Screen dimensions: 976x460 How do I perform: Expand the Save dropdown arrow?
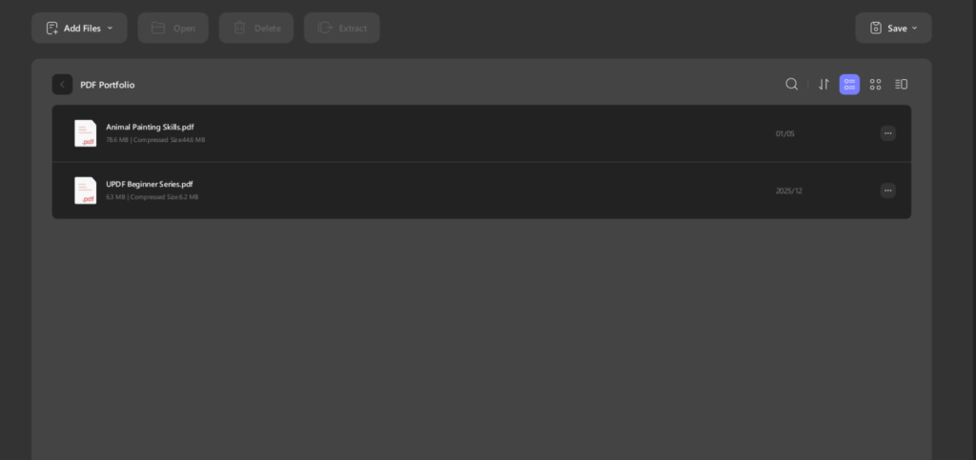tap(914, 28)
